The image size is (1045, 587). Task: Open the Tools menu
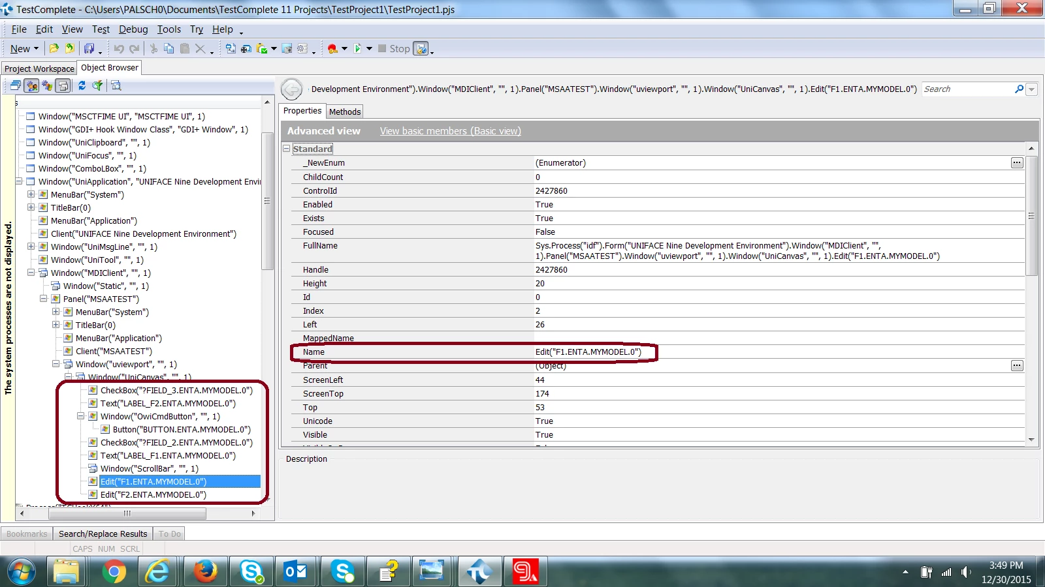tap(169, 29)
